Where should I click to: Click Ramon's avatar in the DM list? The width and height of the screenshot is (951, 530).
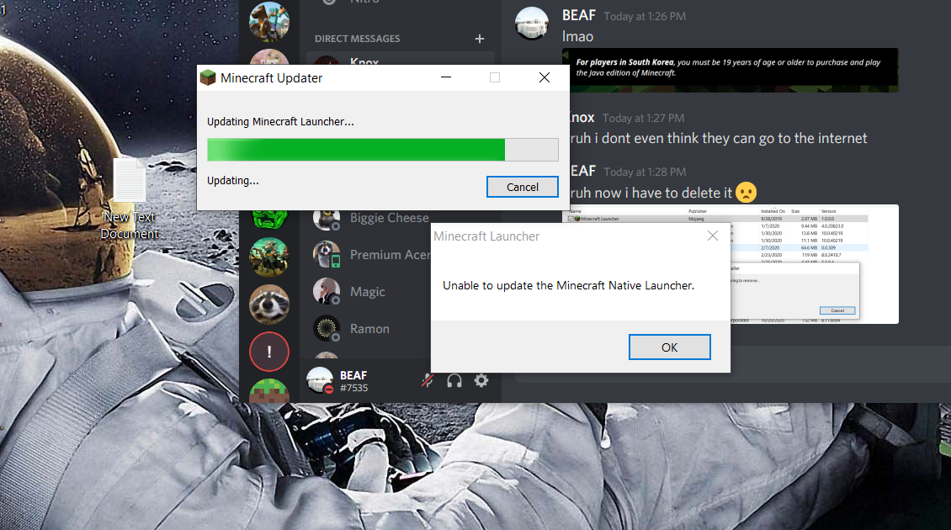coord(327,329)
